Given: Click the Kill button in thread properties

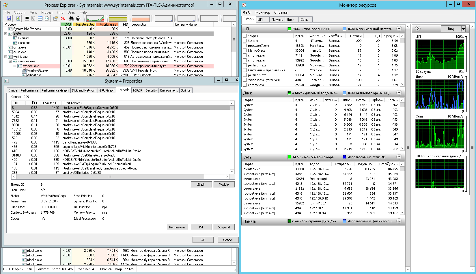Looking at the screenshot, I should pos(201,227).
